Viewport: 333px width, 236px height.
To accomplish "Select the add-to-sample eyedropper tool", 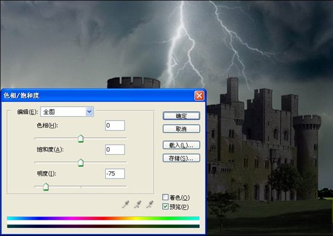I will coord(137,204).
